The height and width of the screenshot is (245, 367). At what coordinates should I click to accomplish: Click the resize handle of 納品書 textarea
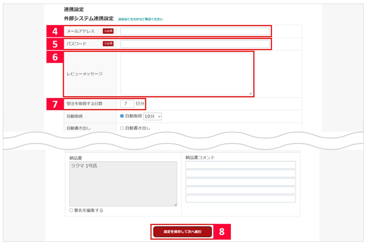(x=175, y=204)
